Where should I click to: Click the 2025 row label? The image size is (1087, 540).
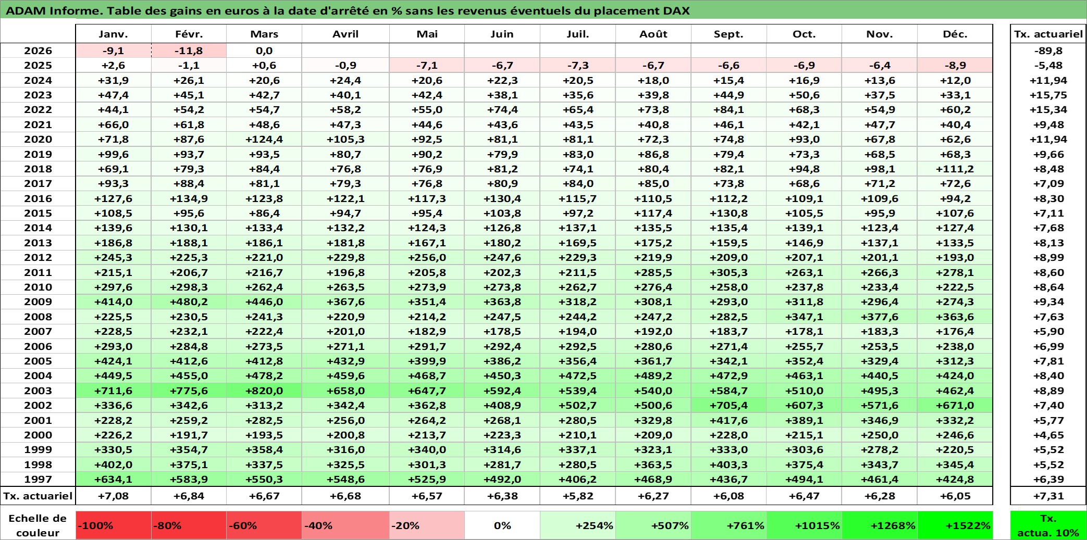coord(38,65)
